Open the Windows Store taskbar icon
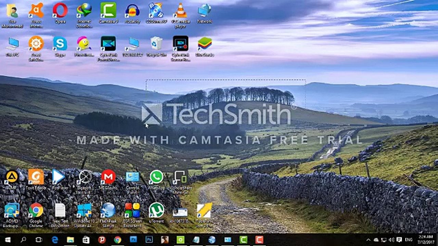 click(x=86, y=240)
